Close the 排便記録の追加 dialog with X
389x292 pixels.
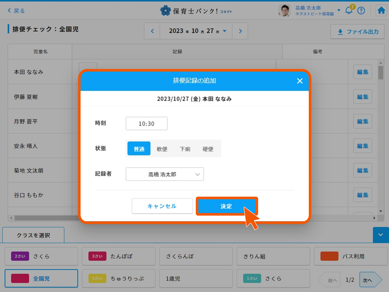300,81
